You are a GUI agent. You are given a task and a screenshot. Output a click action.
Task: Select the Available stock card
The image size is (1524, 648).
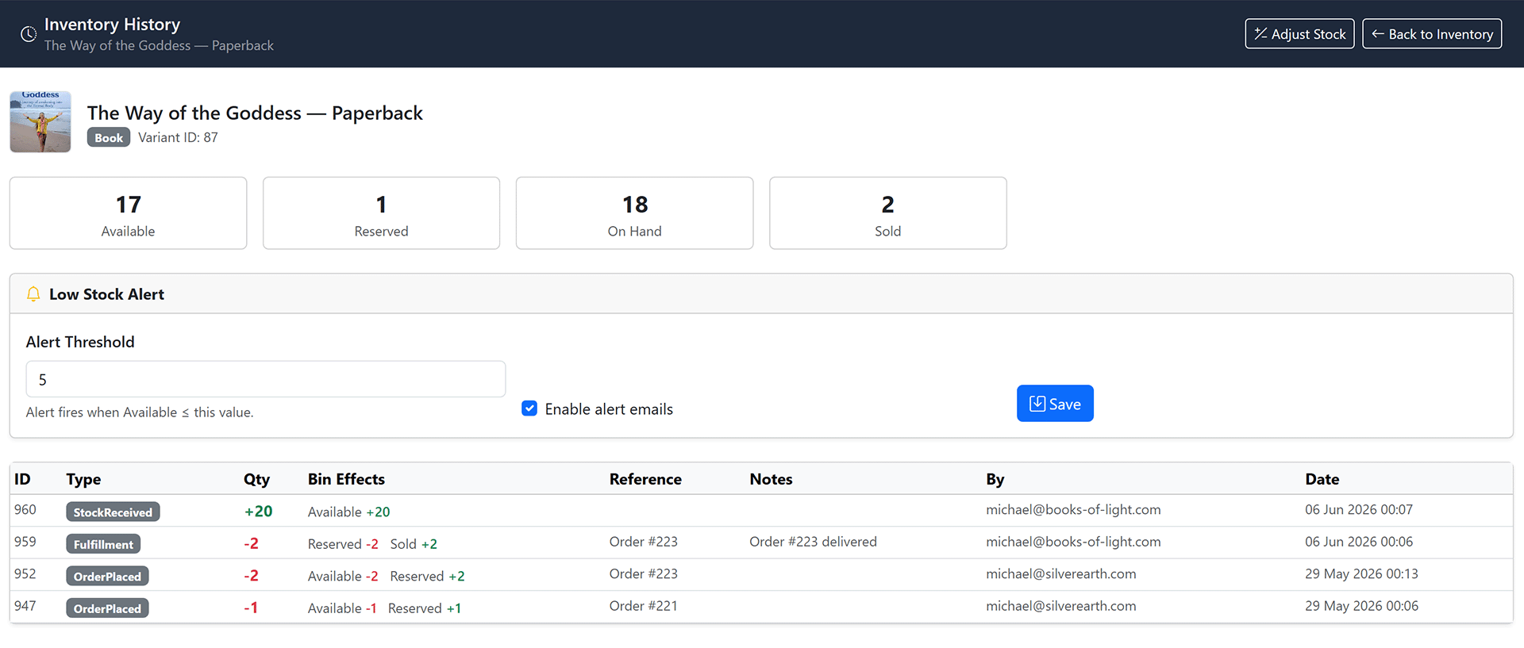pyautogui.click(x=129, y=213)
